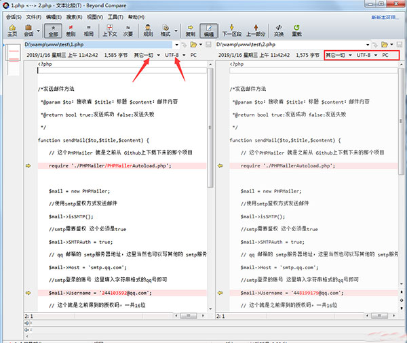Open the 规则 rules icon
The width and height of the screenshot is (407, 343).
pos(148,31)
